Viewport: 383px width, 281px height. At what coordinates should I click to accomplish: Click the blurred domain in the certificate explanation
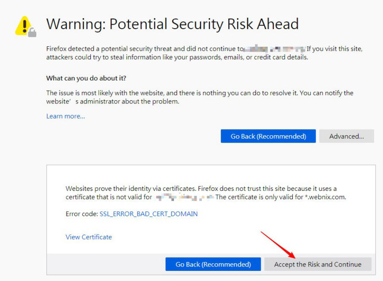click(x=184, y=197)
